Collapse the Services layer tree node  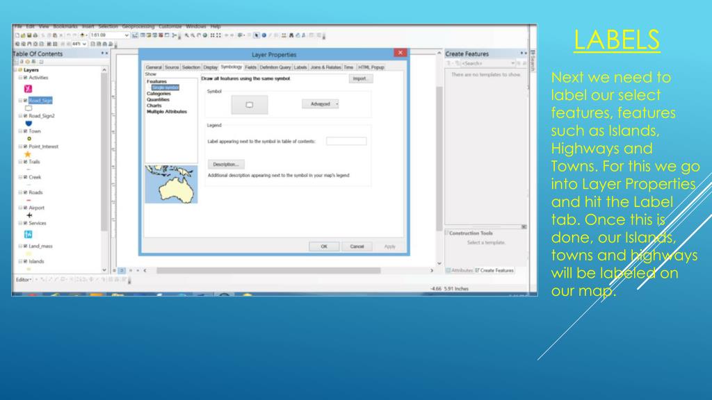(x=20, y=223)
